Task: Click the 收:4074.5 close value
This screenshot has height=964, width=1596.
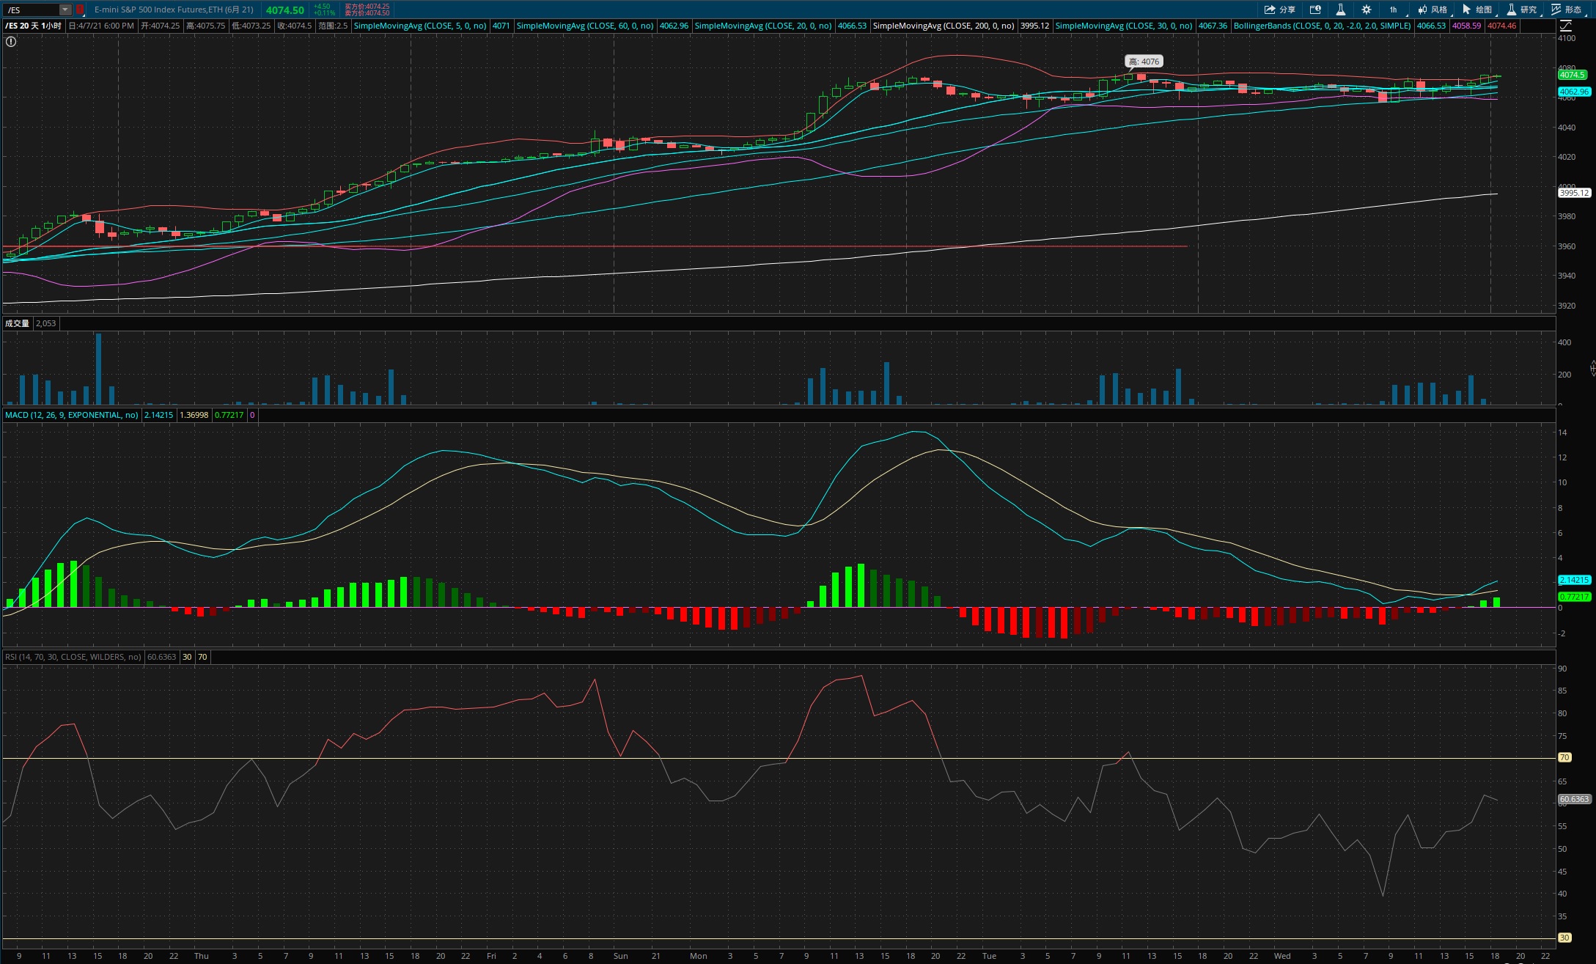Action: click(295, 26)
